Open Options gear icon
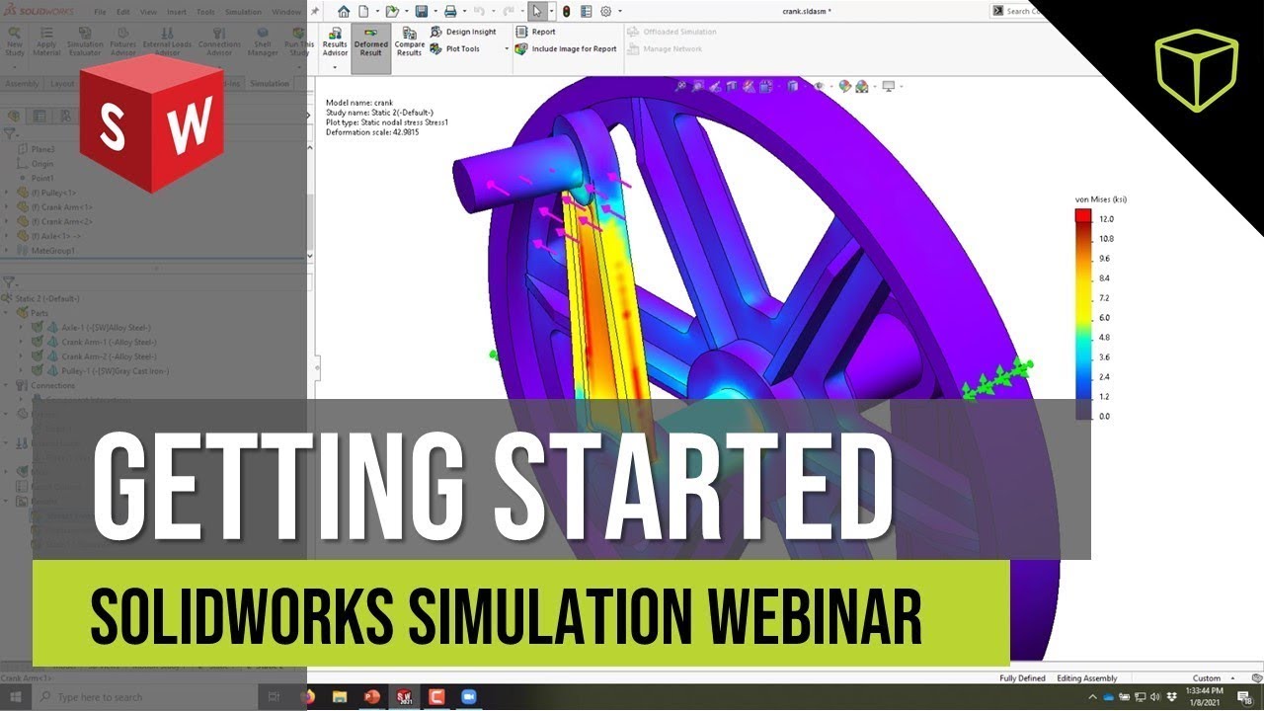The height and width of the screenshot is (711, 1264). pos(605,11)
